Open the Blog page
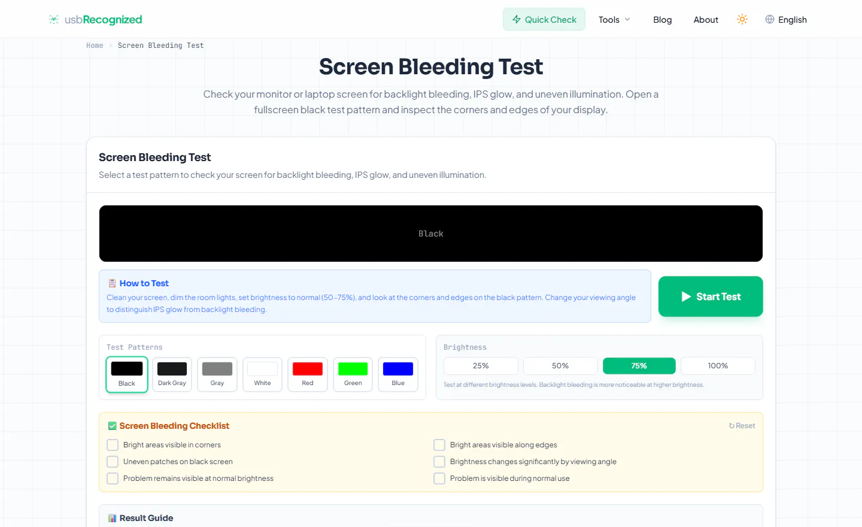The height and width of the screenshot is (527, 862). 663,19
